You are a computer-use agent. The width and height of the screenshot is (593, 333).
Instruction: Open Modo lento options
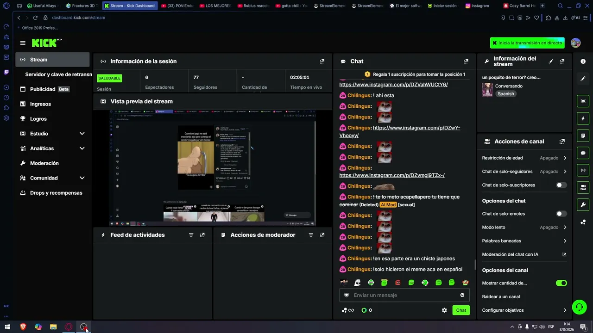coord(524,228)
